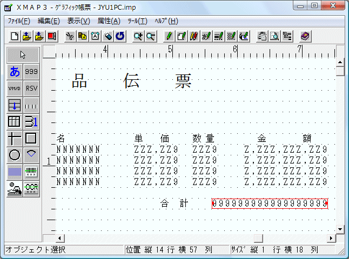The width and height of the screenshot is (349, 259).
Task: Click the Copy toolbar icon
Action: [83, 36]
